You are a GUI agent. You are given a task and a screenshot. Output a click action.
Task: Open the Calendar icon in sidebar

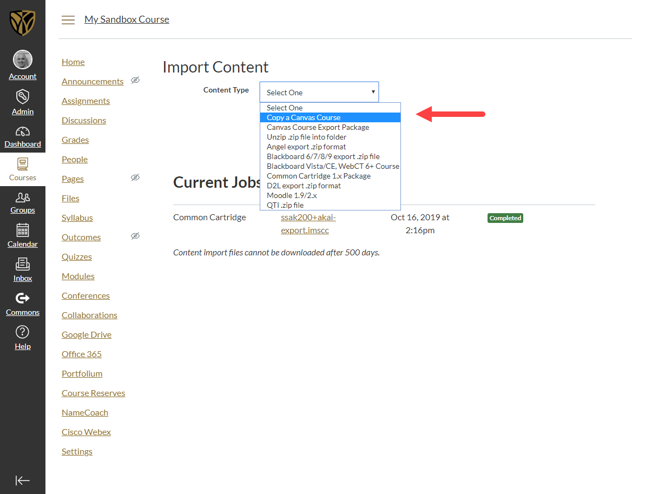pos(23,230)
